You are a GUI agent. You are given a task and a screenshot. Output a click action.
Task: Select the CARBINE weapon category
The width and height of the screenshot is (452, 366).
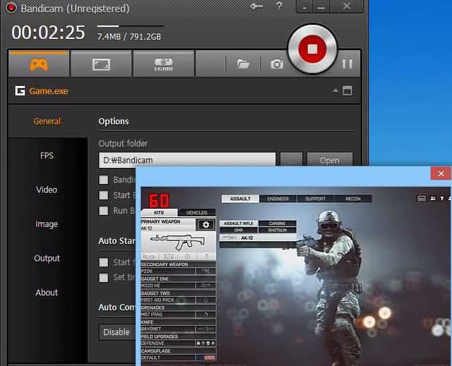278,224
